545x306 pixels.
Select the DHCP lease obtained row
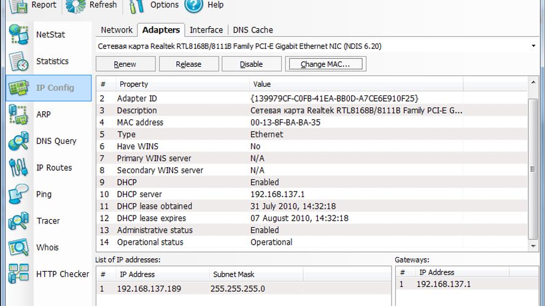(312, 206)
